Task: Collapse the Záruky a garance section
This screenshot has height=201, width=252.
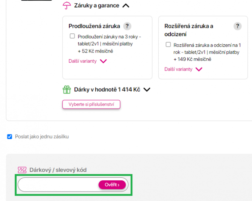Action: 126,6
